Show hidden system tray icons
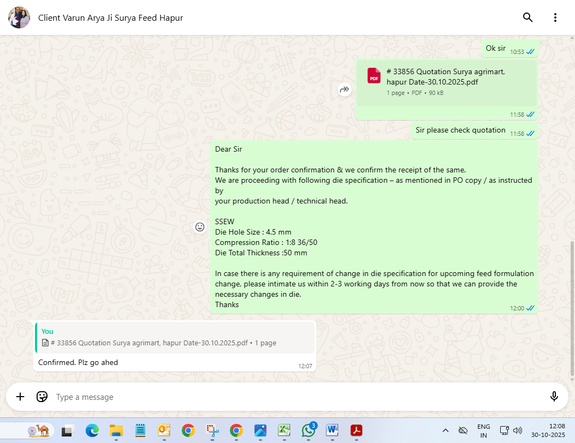The height and width of the screenshot is (443, 575). click(445, 431)
